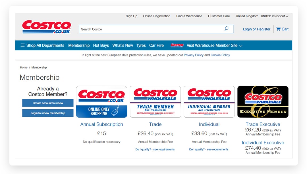Select the Online Only Shopping card image

(x=101, y=102)
